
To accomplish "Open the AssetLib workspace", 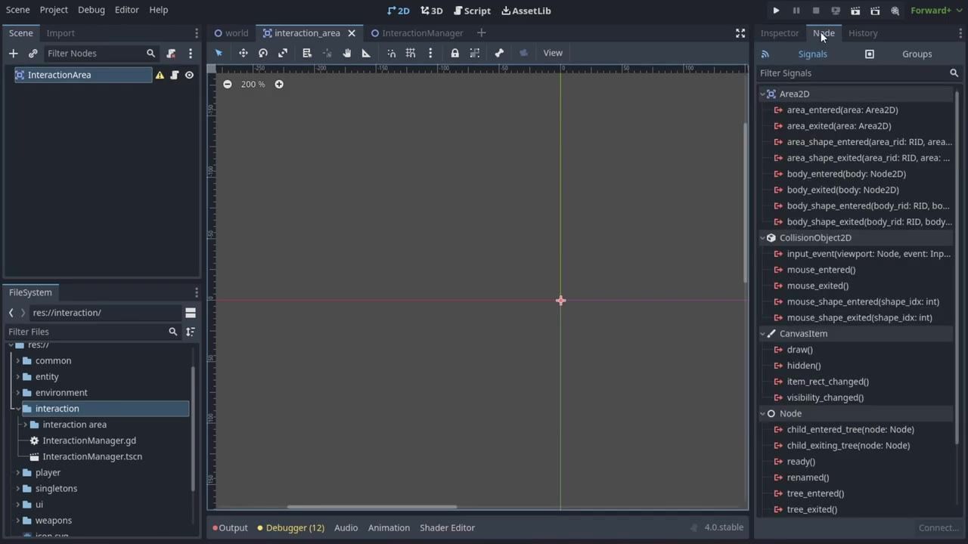I will [x=526, y=11].
